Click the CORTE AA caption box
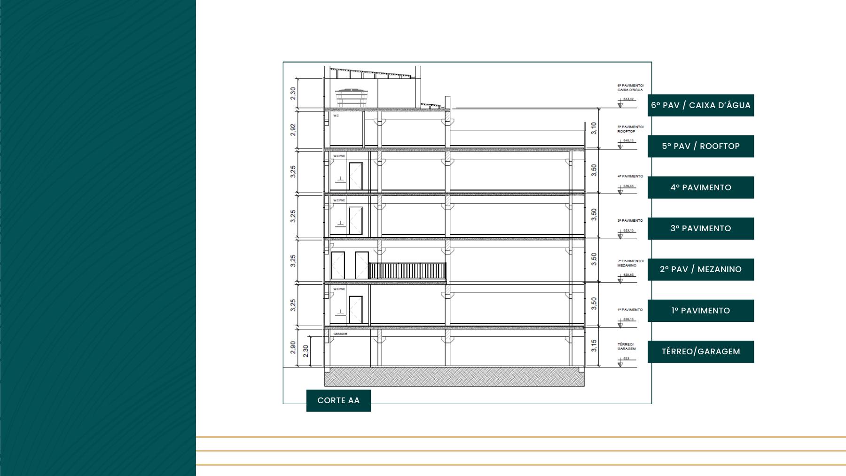This screenshot has width=846, height=476. (x=338, y=400)
